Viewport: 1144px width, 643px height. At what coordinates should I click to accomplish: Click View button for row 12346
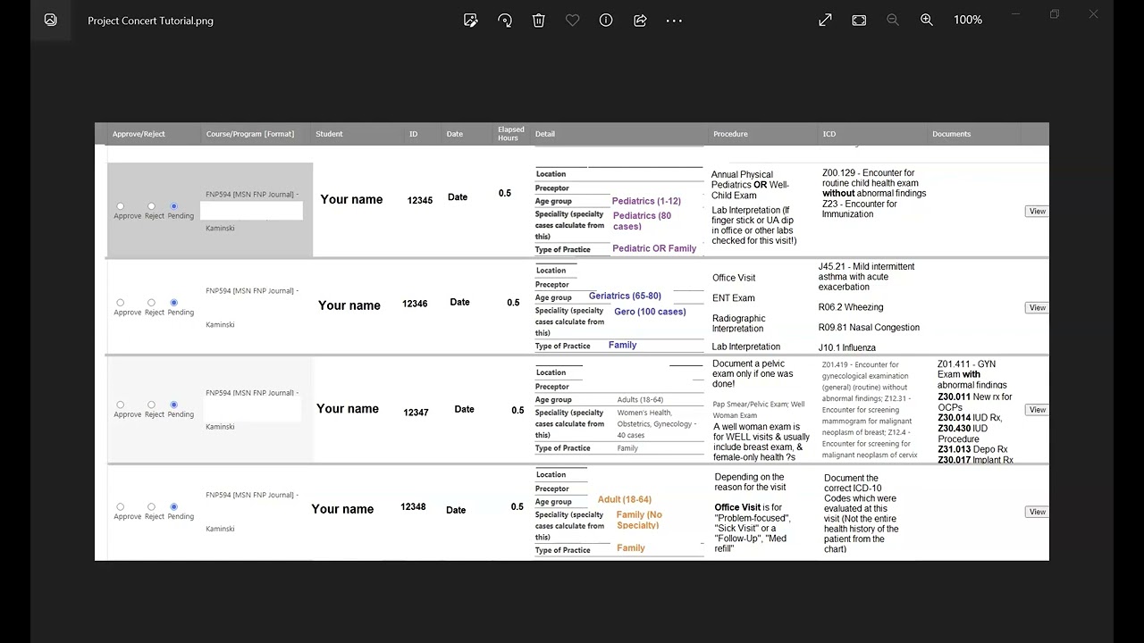[x=1037, y=307]
